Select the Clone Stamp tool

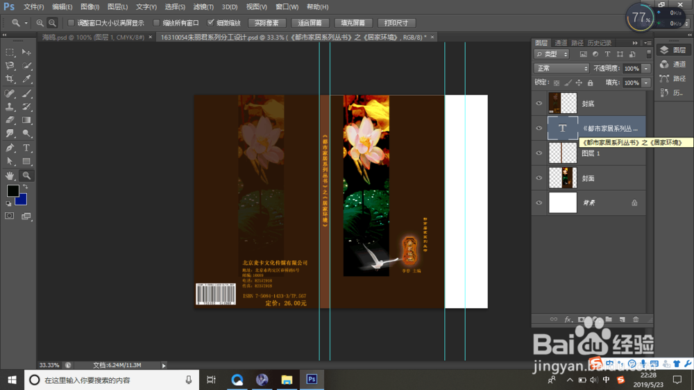(9, 107)
